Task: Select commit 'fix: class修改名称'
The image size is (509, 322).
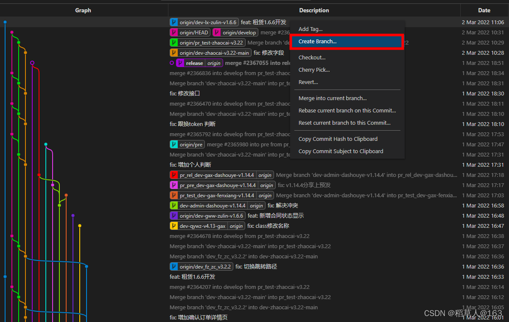Action: (x=268, y=226)
